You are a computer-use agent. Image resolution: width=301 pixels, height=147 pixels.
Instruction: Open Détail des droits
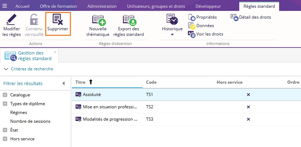coord(251,17)
